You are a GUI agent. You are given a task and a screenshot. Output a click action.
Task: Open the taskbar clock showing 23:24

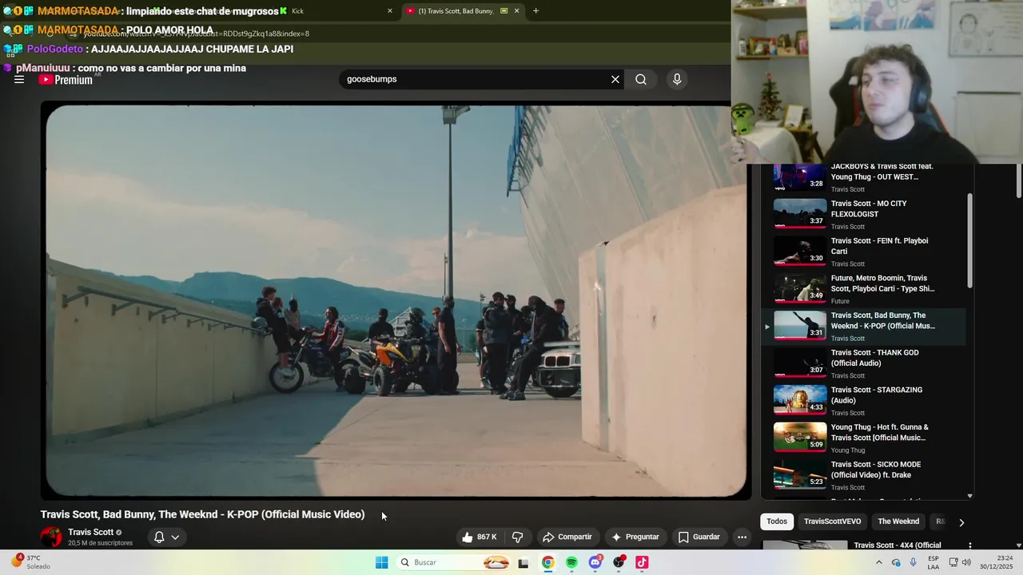click(998, 562)
